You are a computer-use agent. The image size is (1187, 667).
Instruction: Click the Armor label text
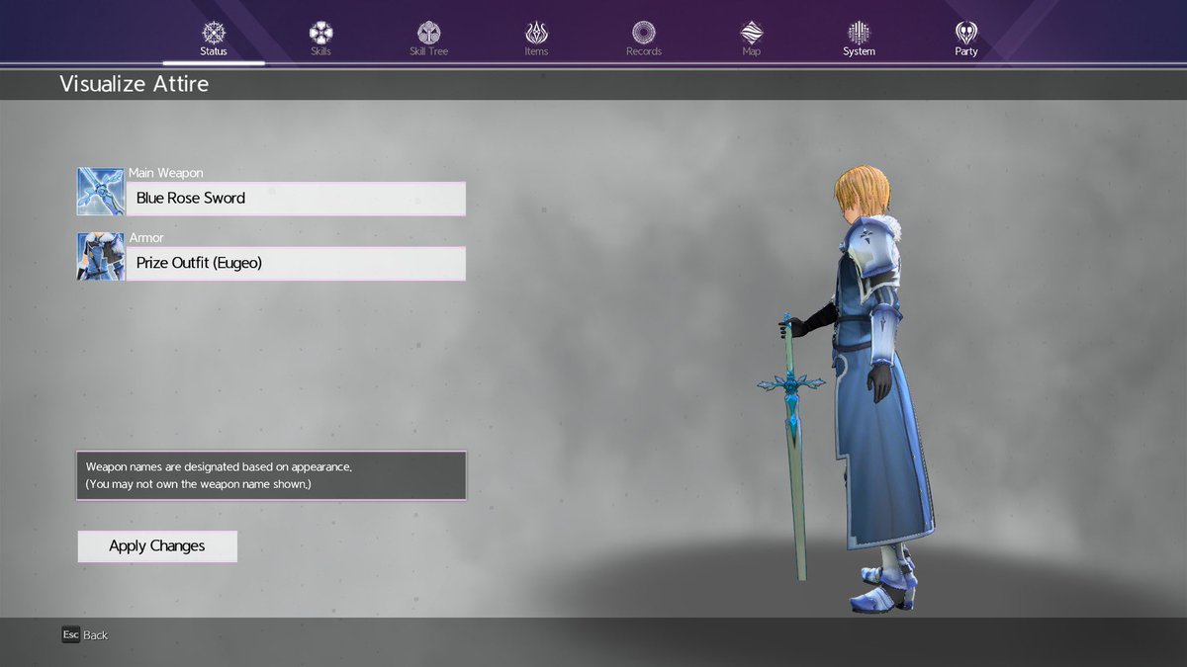click(146, 238)
